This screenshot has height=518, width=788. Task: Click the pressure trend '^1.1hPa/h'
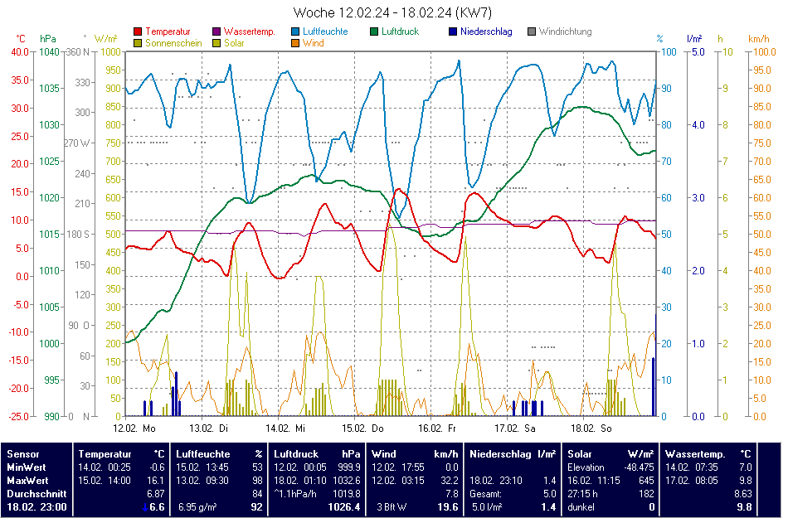295,494
